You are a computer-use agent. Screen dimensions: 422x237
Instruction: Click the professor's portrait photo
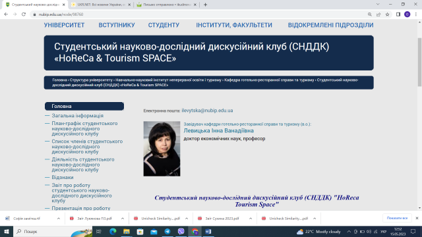coord(162,149)
